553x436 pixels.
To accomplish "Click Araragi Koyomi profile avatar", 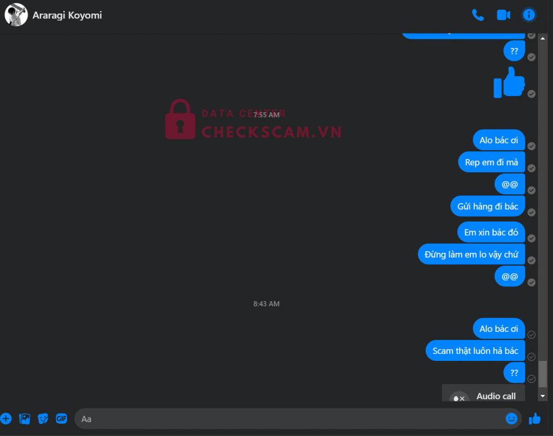I will click(16, 15).
